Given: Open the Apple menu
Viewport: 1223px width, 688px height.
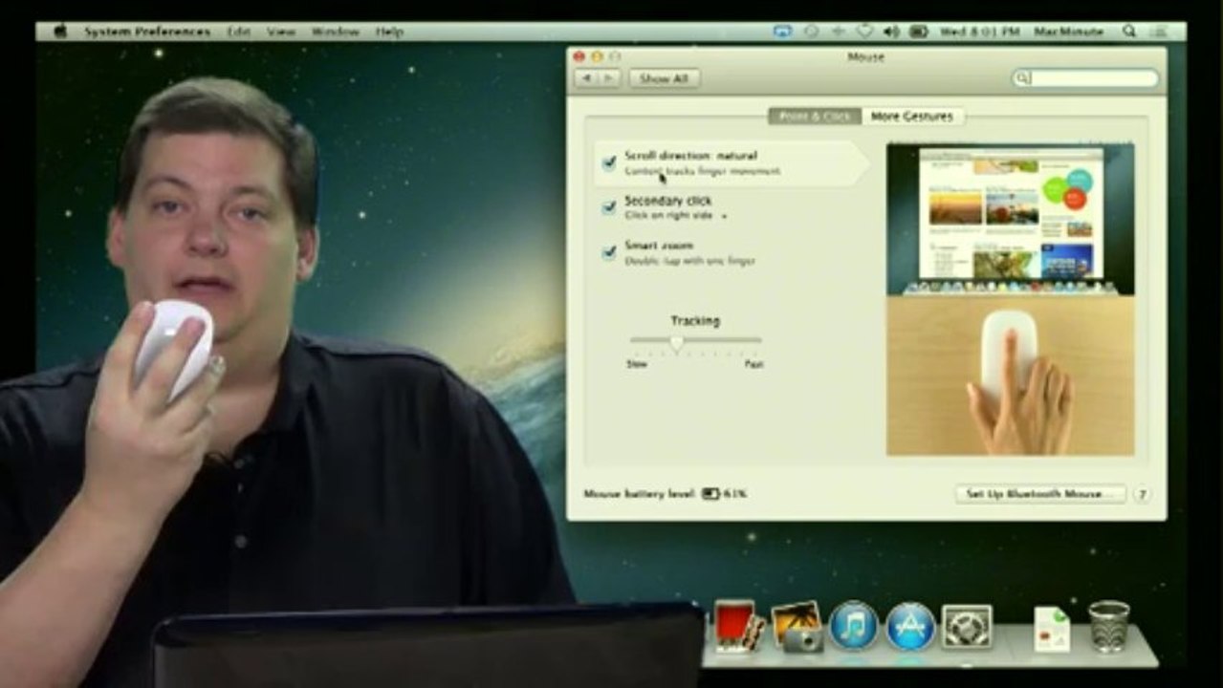Looking at the screenshot, I should (60, 32).
